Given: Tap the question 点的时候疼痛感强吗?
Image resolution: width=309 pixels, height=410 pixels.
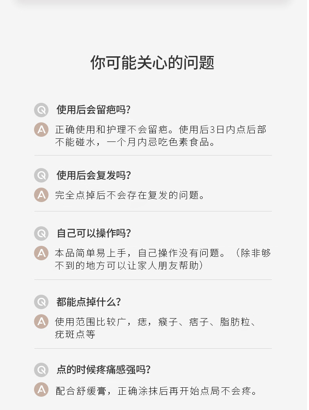Looking at the screenshot, I should [104, 370].
